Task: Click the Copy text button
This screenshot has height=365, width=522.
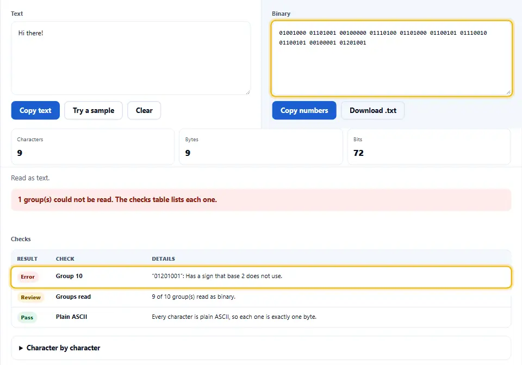Action: (35, 110)
